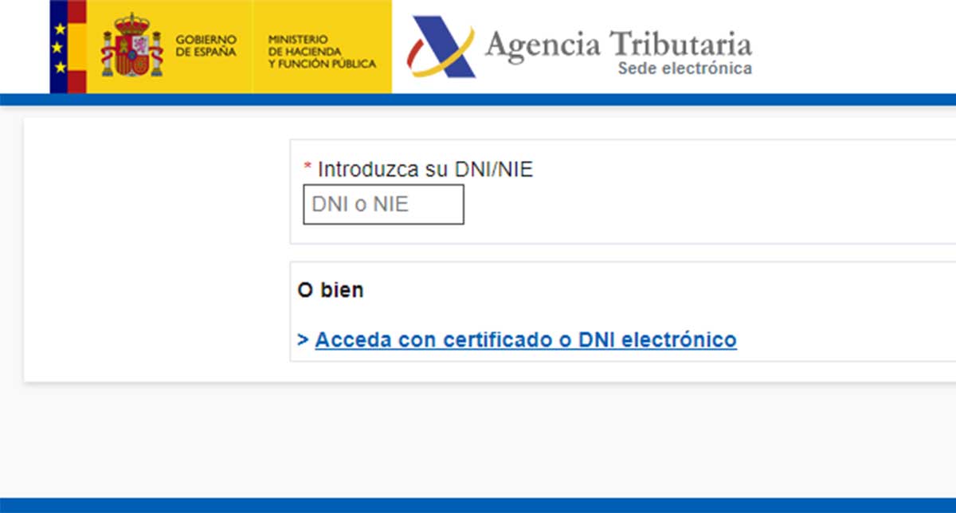Click the Agencia Tributaria 'A' logo

tap(441, 46)
